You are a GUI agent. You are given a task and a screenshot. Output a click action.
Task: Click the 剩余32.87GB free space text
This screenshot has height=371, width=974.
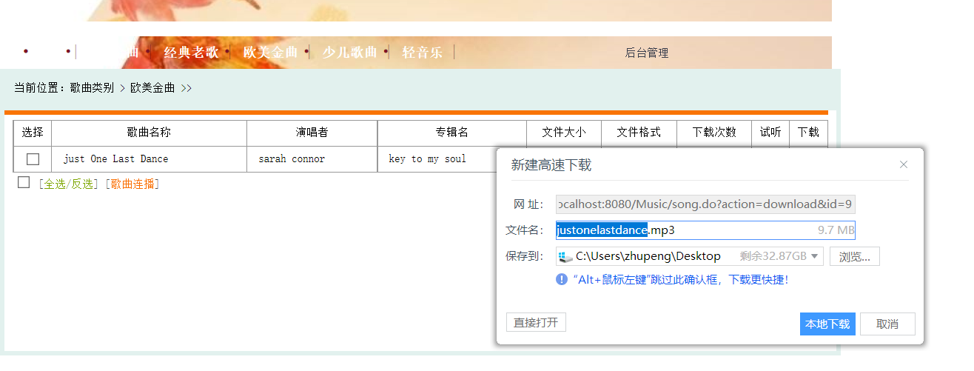pos(773,256)
